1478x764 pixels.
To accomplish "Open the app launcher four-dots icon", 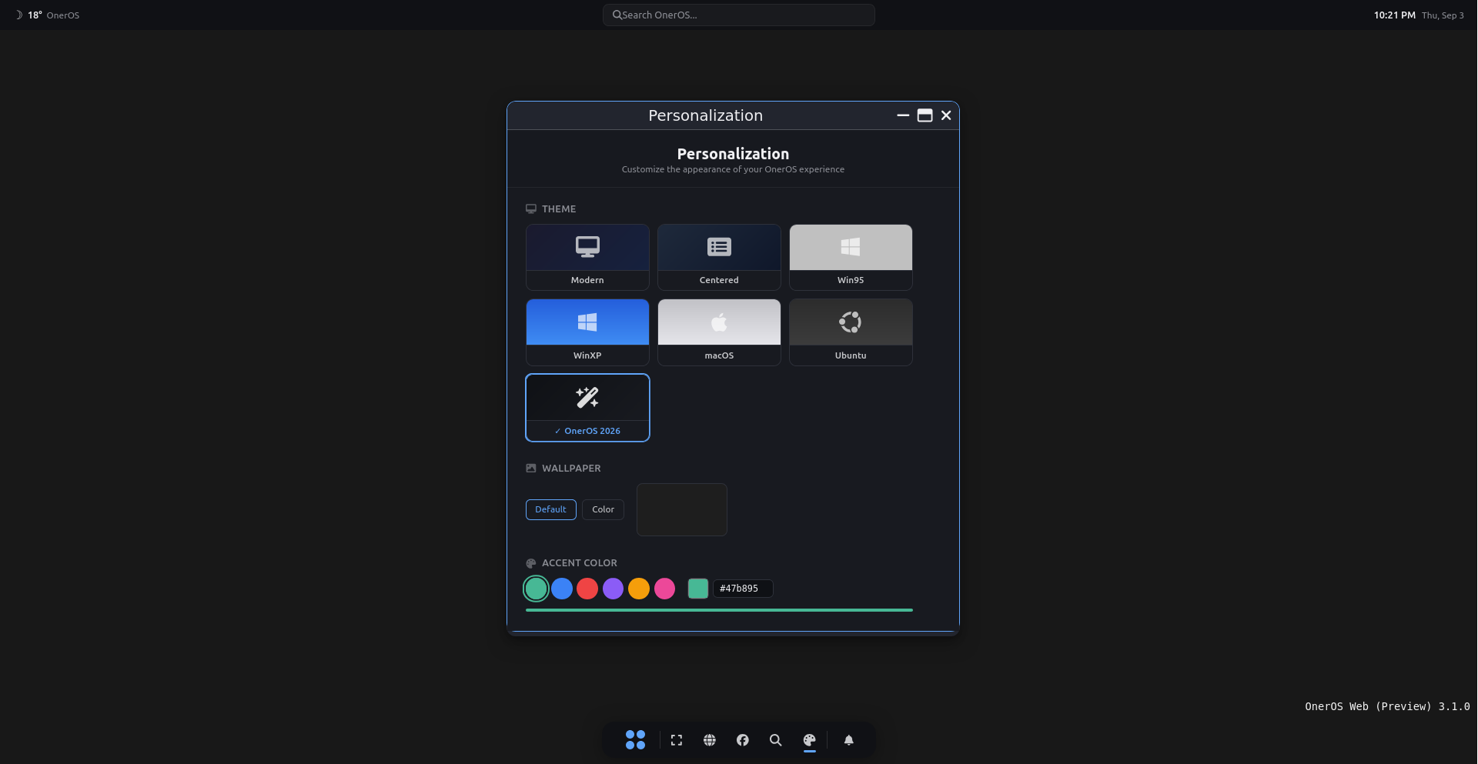I will [635, 740].
